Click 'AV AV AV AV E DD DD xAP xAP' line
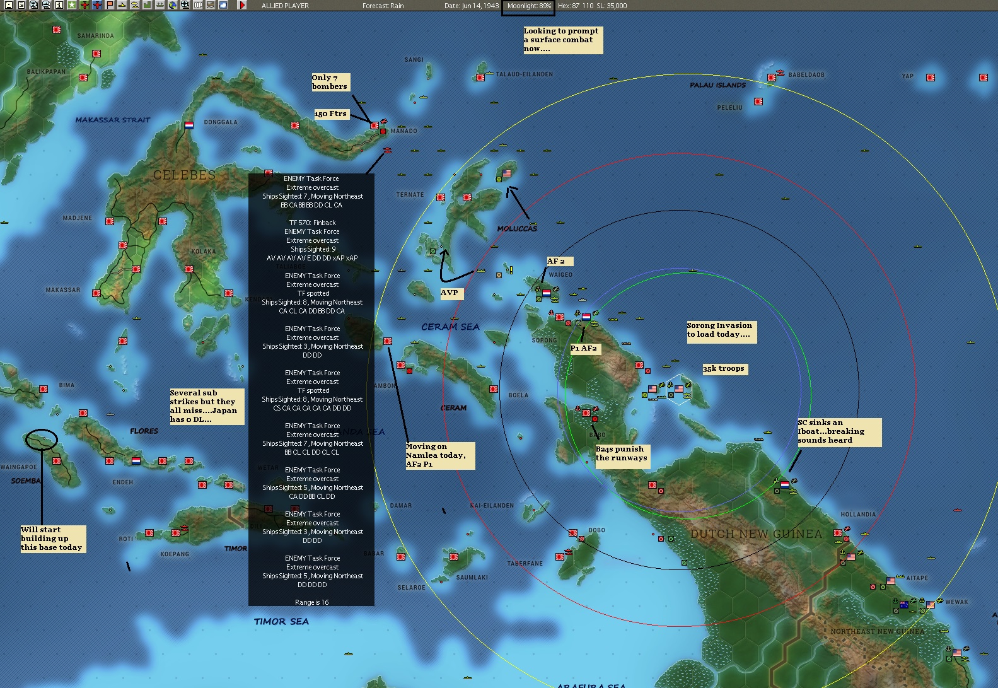 point(312,258)
